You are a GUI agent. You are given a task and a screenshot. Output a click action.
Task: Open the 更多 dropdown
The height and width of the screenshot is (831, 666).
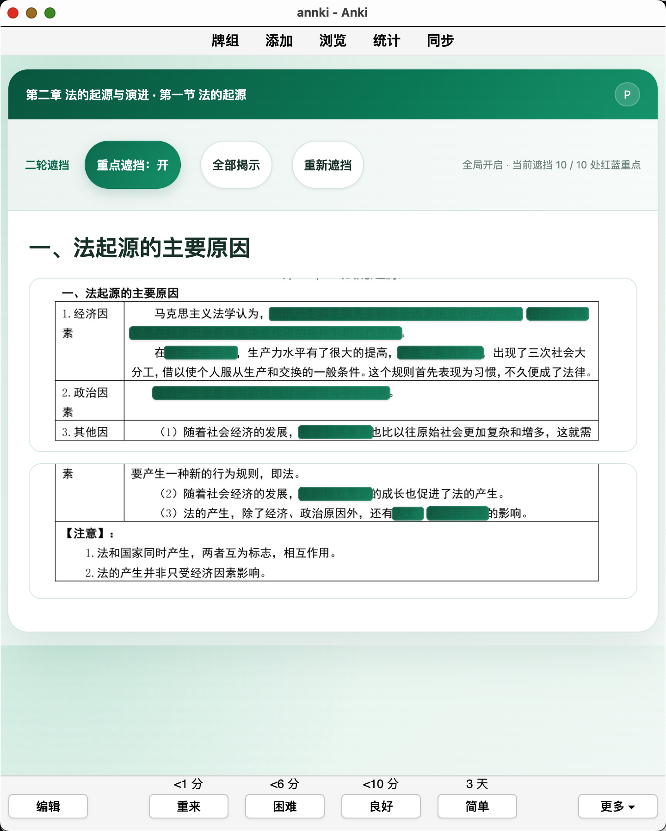[618, 806]
